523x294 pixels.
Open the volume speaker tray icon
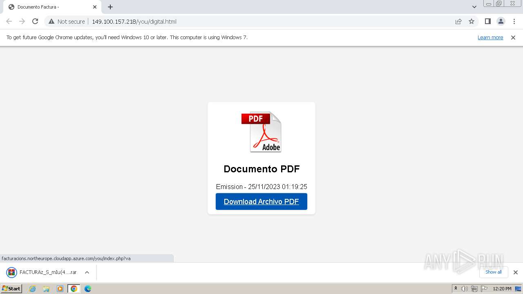(x=465, y=289)
